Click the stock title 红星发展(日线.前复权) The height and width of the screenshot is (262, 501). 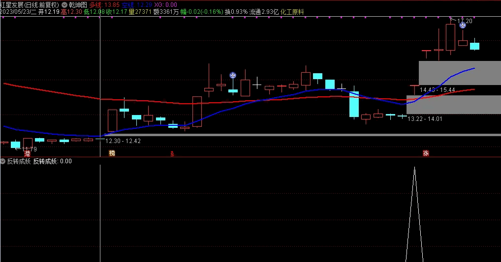pyautogui.click(x=30, y=5)
